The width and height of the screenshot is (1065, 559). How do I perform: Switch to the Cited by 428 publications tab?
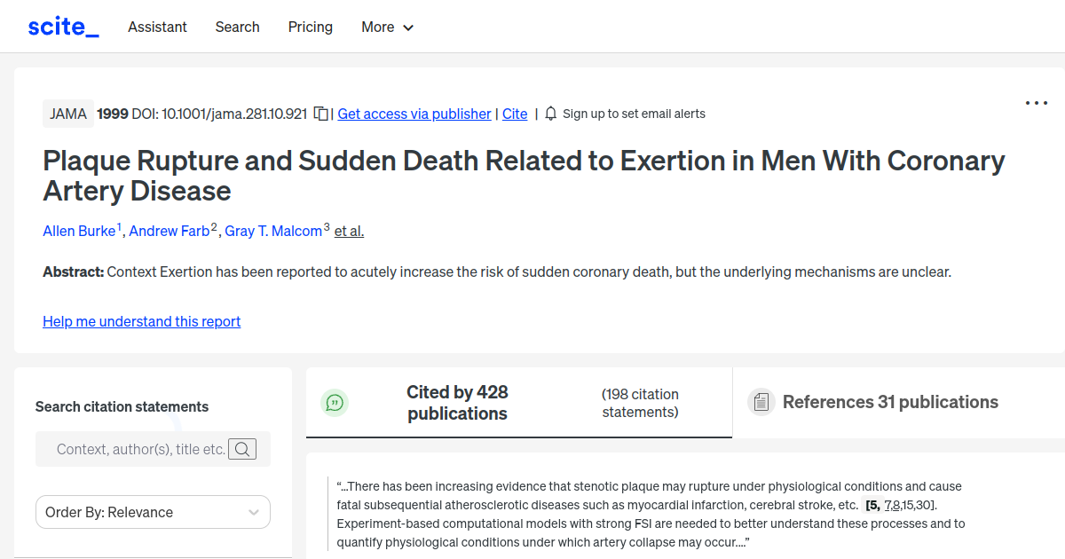coord(457,402)
